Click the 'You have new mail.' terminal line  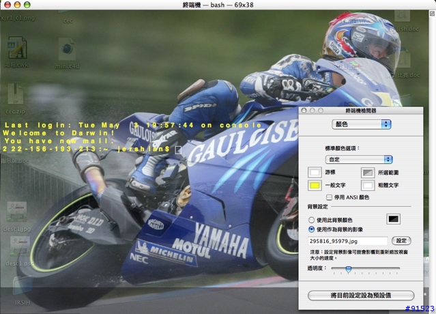tap(59, 141)
